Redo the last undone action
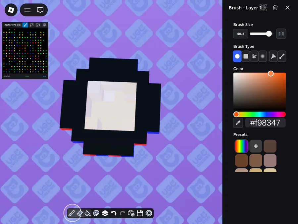Image resolution: width=298 pixels, height=224 pixels. (x=123, y=213)
